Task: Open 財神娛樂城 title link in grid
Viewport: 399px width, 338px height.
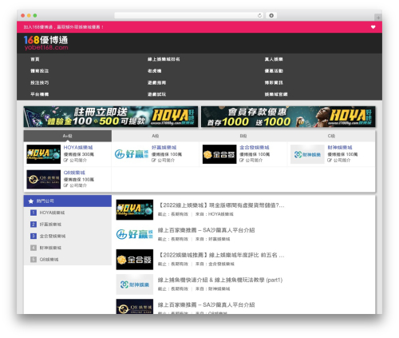Action: click(340, 147)
